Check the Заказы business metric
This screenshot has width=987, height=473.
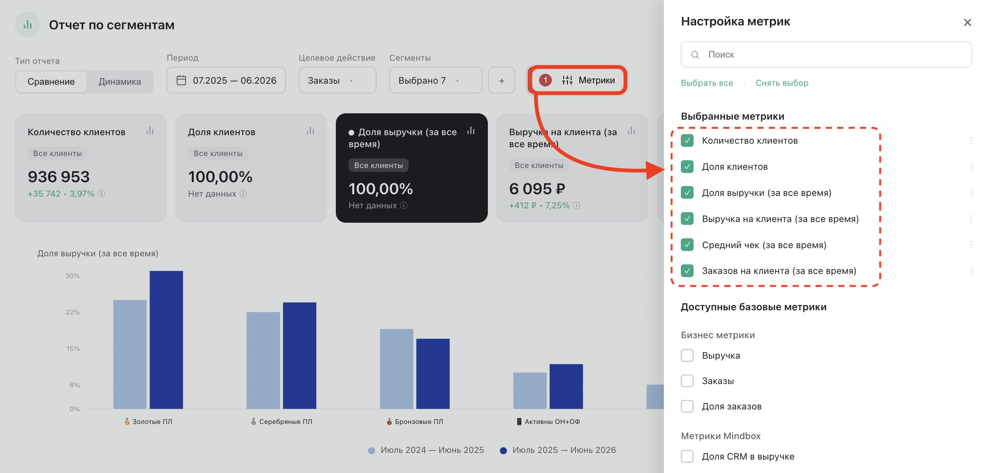(x=687, y=381)
